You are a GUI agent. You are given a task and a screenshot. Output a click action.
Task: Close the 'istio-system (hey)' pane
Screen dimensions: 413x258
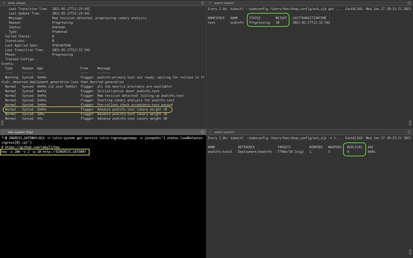click(x=4, y=132)
